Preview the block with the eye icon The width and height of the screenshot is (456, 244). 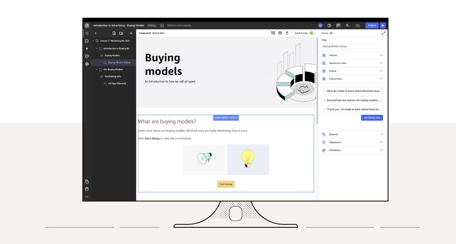pos(280,33)
